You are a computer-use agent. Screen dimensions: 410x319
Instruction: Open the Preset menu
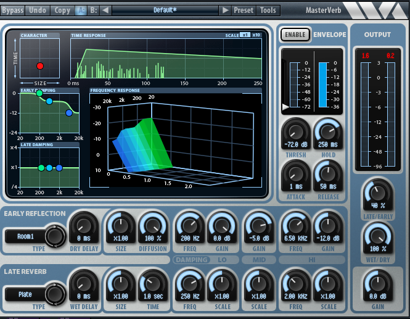pyautogui.click(x=244, y=10)
